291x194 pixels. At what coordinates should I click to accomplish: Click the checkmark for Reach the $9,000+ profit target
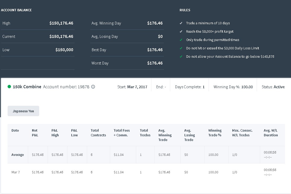(181, 32)
